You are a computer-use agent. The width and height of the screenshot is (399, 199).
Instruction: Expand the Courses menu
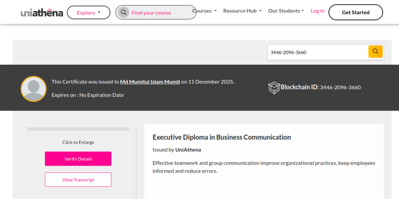(x=204, y=11)
